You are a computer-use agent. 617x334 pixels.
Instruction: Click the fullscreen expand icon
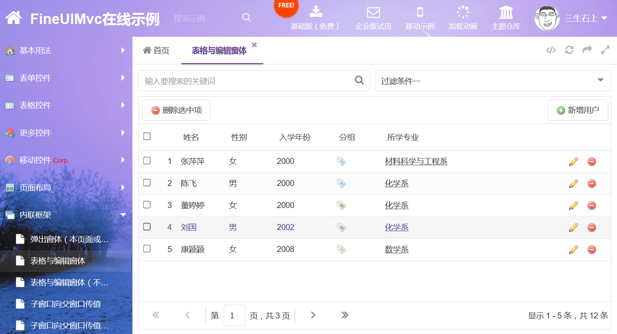pos(605,50)
